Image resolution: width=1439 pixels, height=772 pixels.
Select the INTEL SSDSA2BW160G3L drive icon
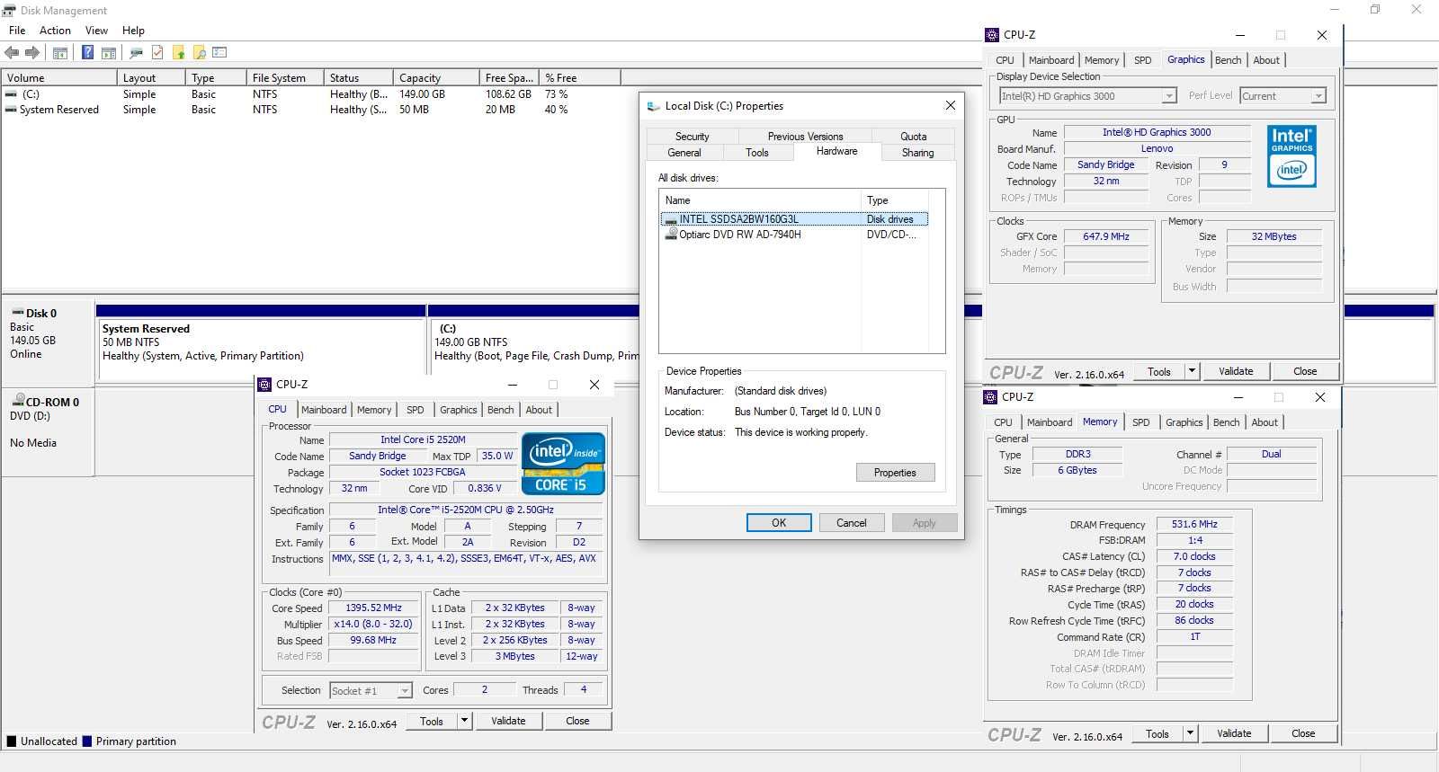coord(671,219)
